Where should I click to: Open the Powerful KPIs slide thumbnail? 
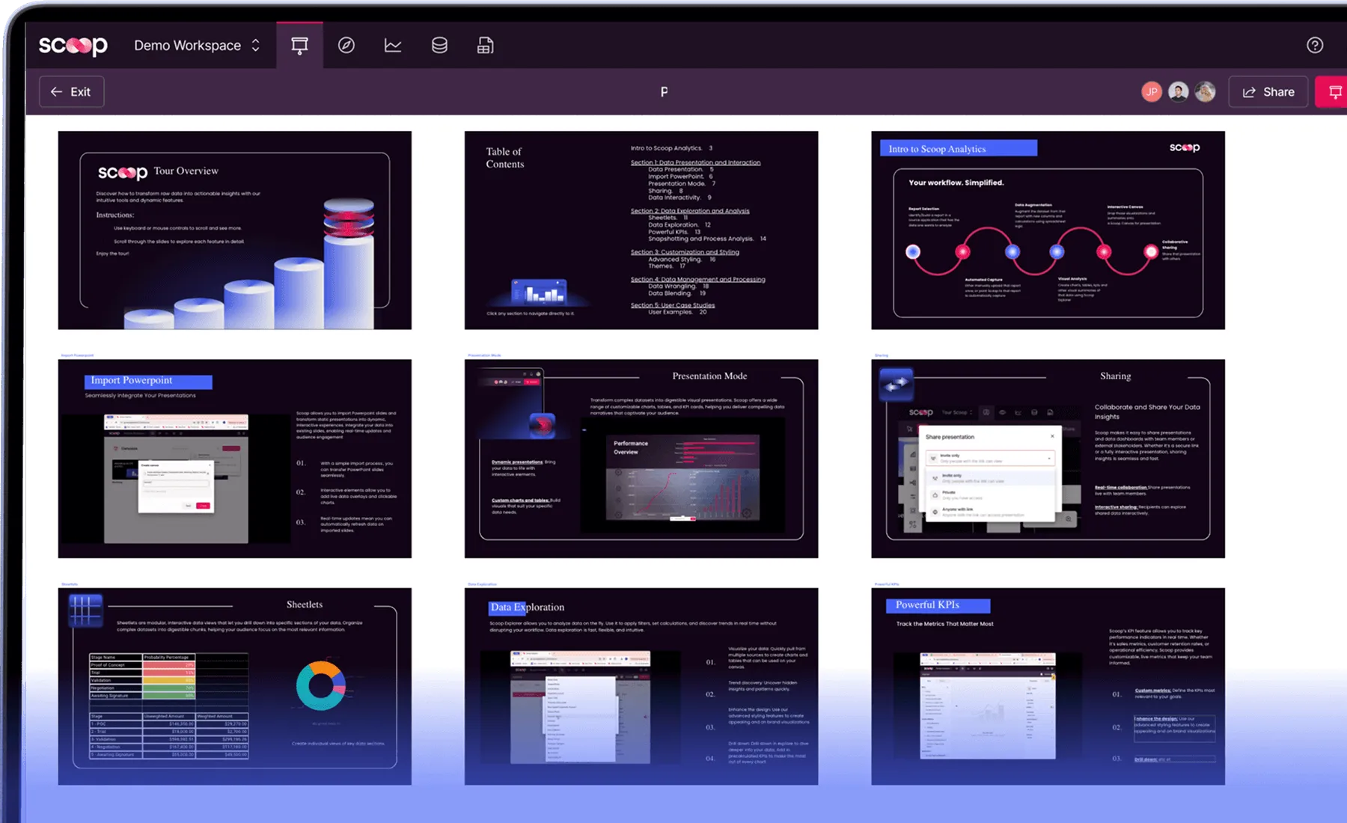(1048, 686)
